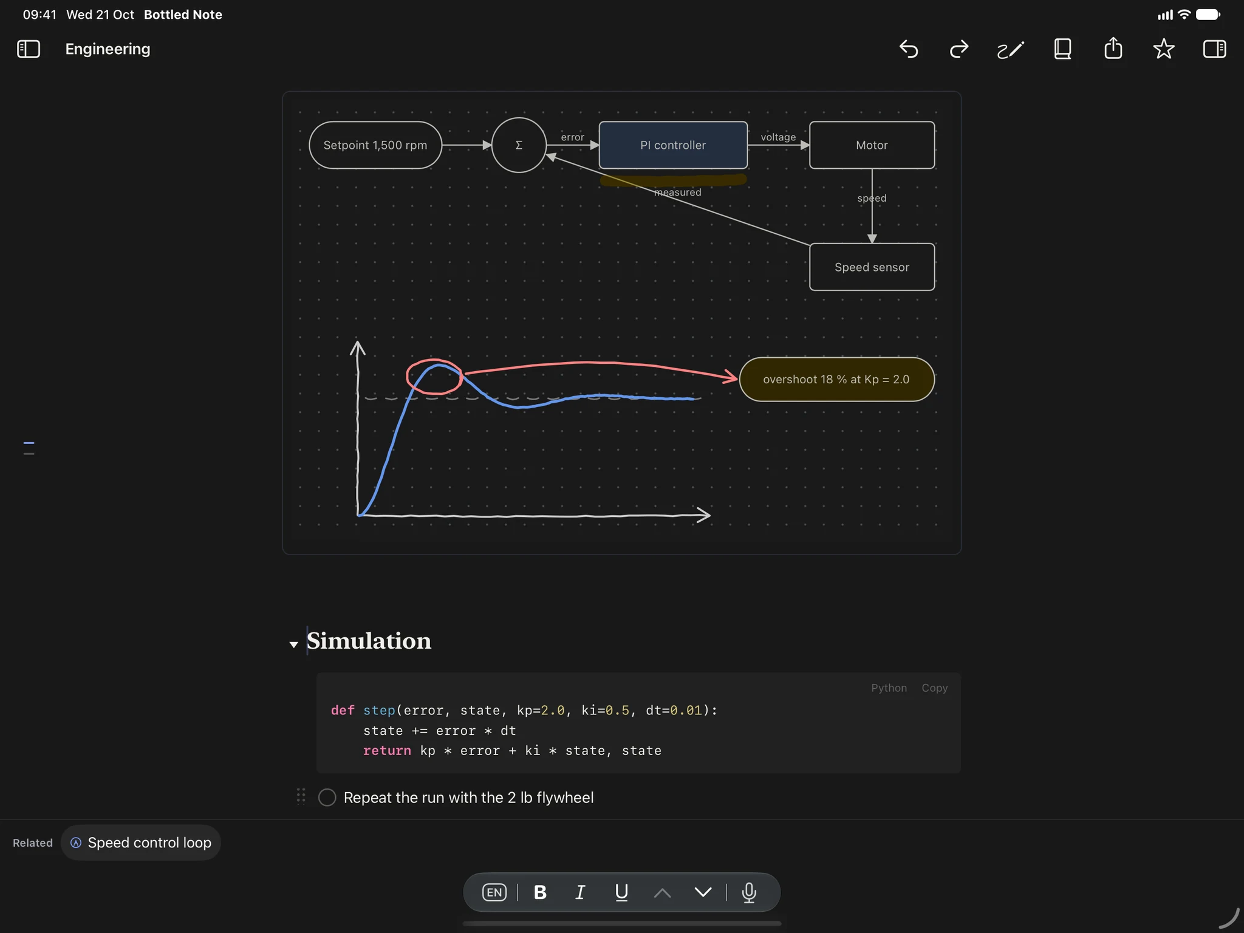The image size is (1244, 933).
Task: Place cursor in the Simulation heading
Action: click(369, 641)
